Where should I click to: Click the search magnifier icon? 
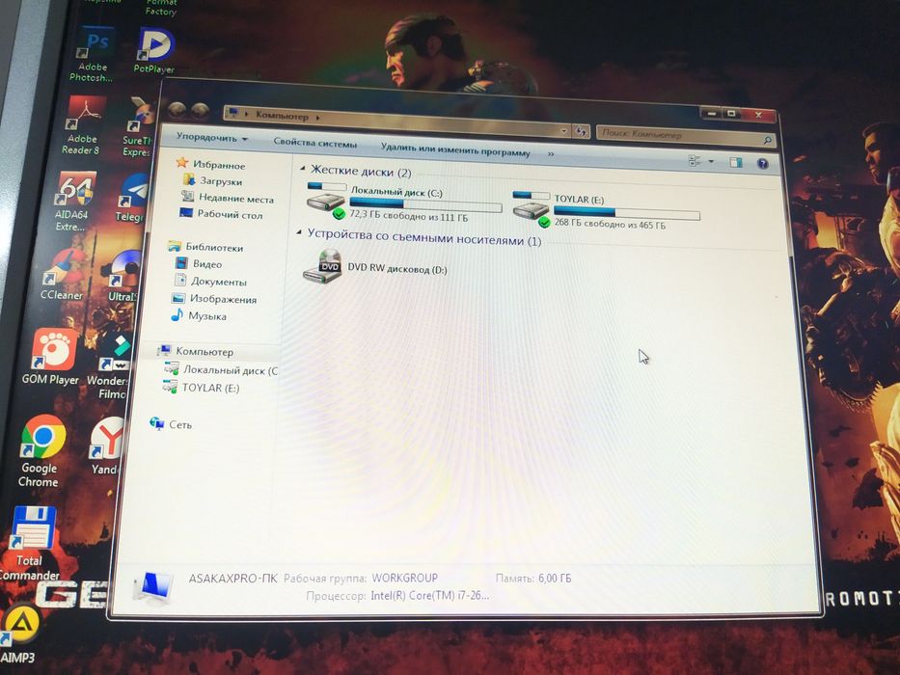click(x=768, y=140)
